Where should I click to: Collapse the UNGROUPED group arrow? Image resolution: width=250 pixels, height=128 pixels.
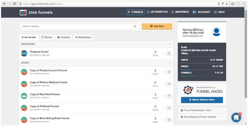point(170,44)
